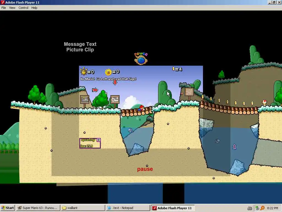
Task: Click the coin above the bridge nearest Toad
Action: tap(252, 103)
